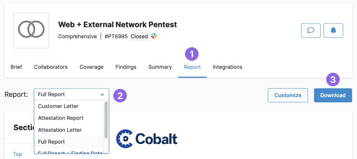Click purple step badge number 1
This screenshot has width=357, height=159.
[x=192, y=54]
